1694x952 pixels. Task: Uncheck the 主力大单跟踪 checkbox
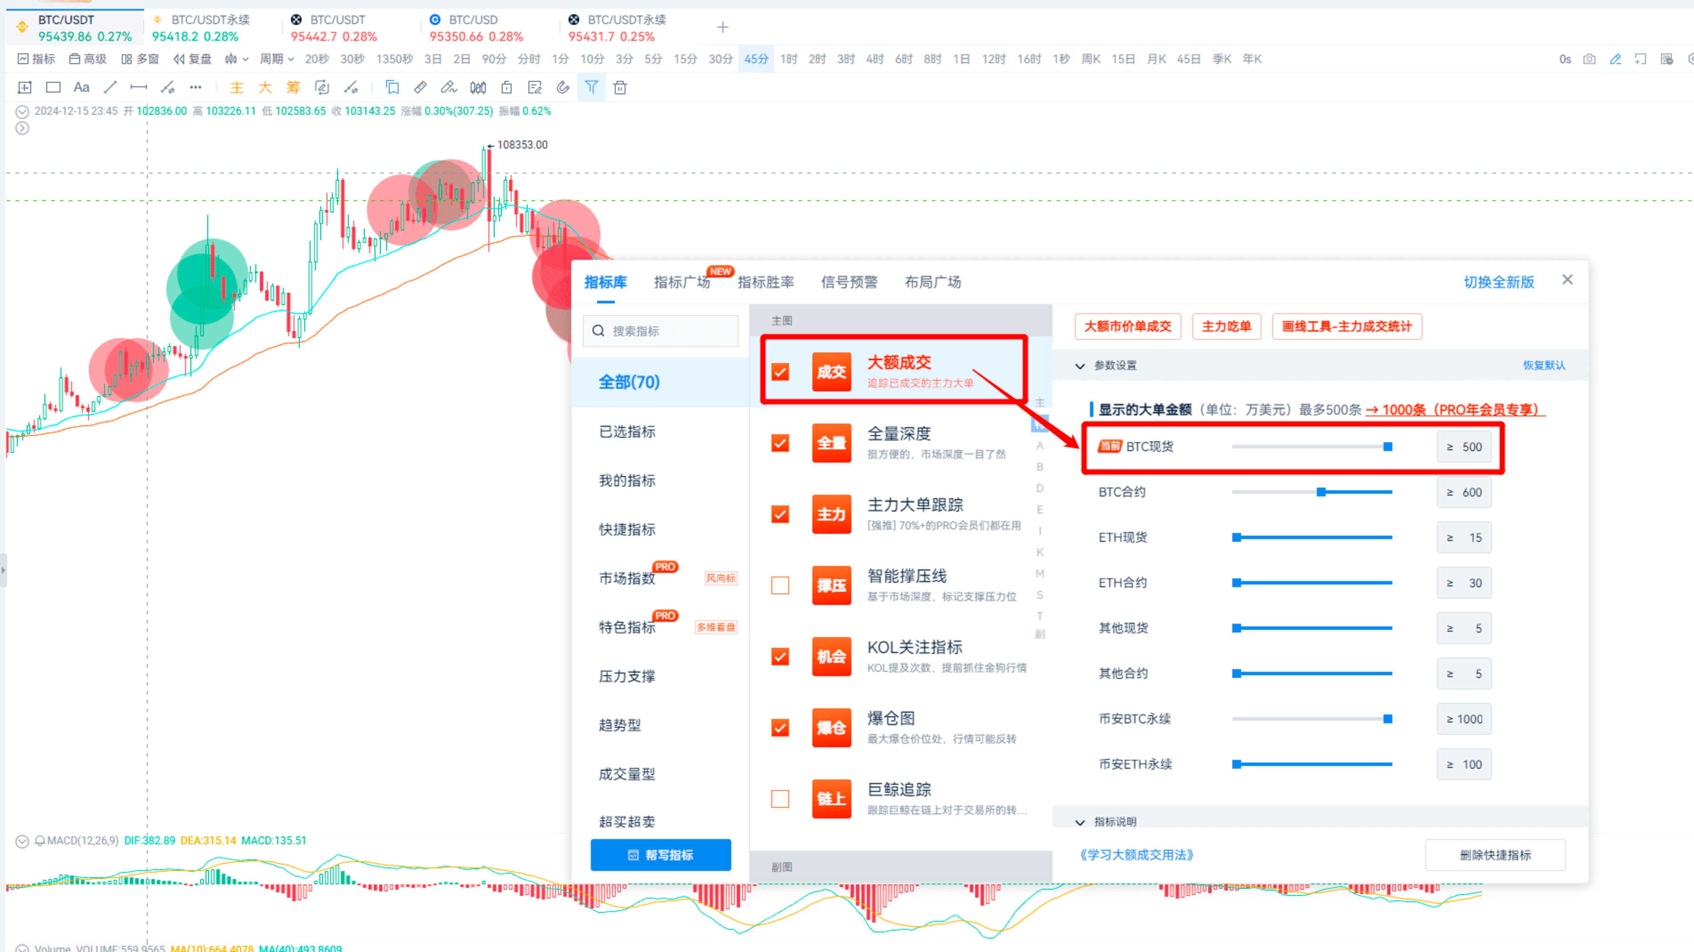(780, 514)
